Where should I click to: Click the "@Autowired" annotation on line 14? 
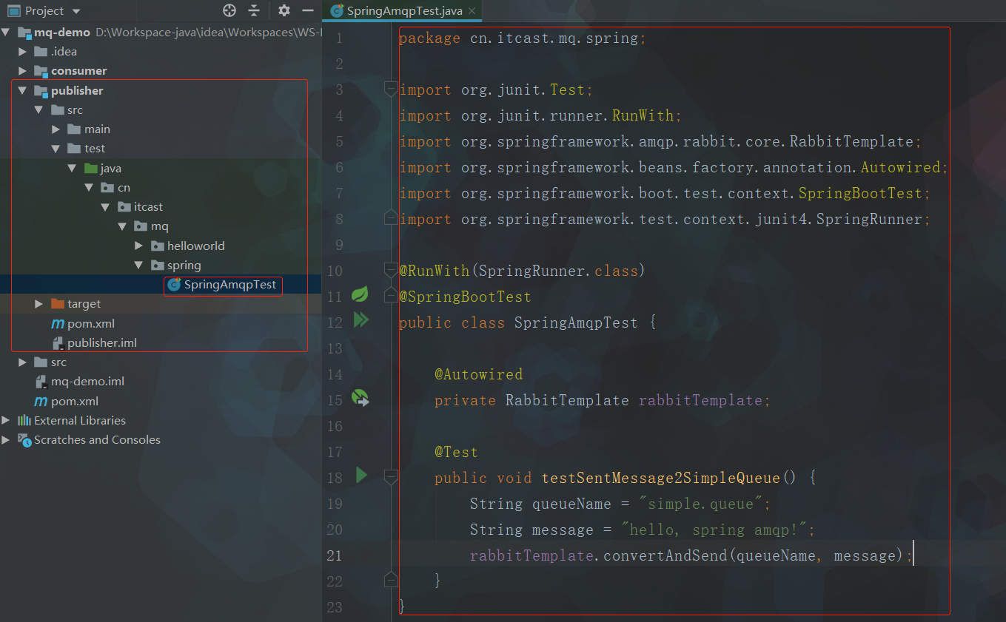(478, 374)
